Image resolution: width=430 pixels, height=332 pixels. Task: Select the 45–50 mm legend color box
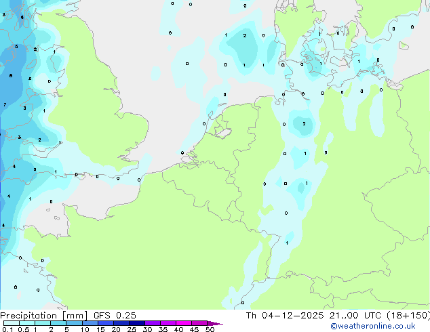click(199, 323)
